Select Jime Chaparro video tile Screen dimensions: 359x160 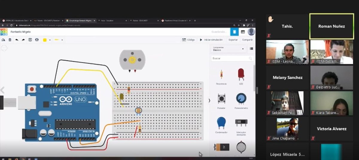pyautogui.click(x=287, y=129)
